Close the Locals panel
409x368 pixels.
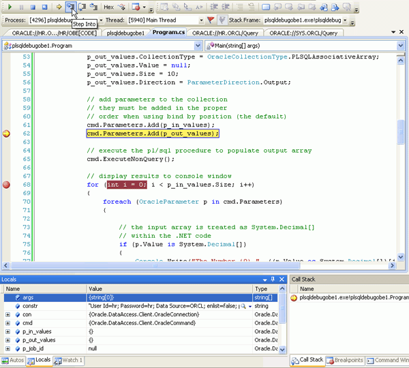coord(282,279)
